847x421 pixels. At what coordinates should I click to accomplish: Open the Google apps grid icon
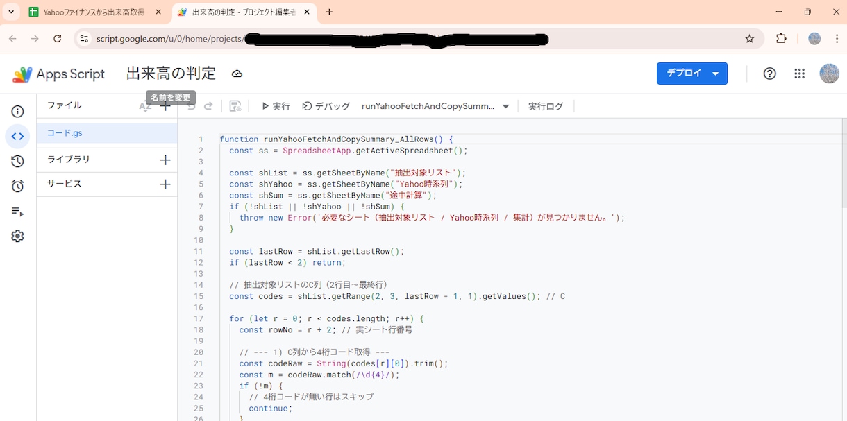coord(799,74)
